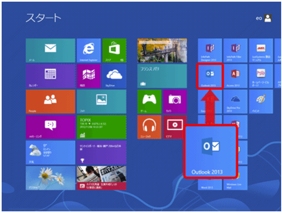Image resolution: width=282 pixels, height=213 pixels.
Task: Launch the Internet Explorer tile
Action: tap(89, 50)
